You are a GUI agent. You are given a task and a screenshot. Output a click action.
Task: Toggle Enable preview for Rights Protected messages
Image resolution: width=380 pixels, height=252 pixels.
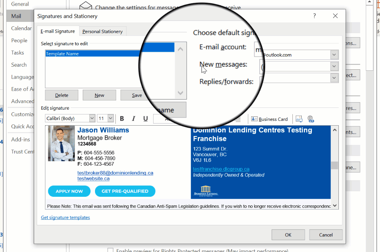point(110,250)
